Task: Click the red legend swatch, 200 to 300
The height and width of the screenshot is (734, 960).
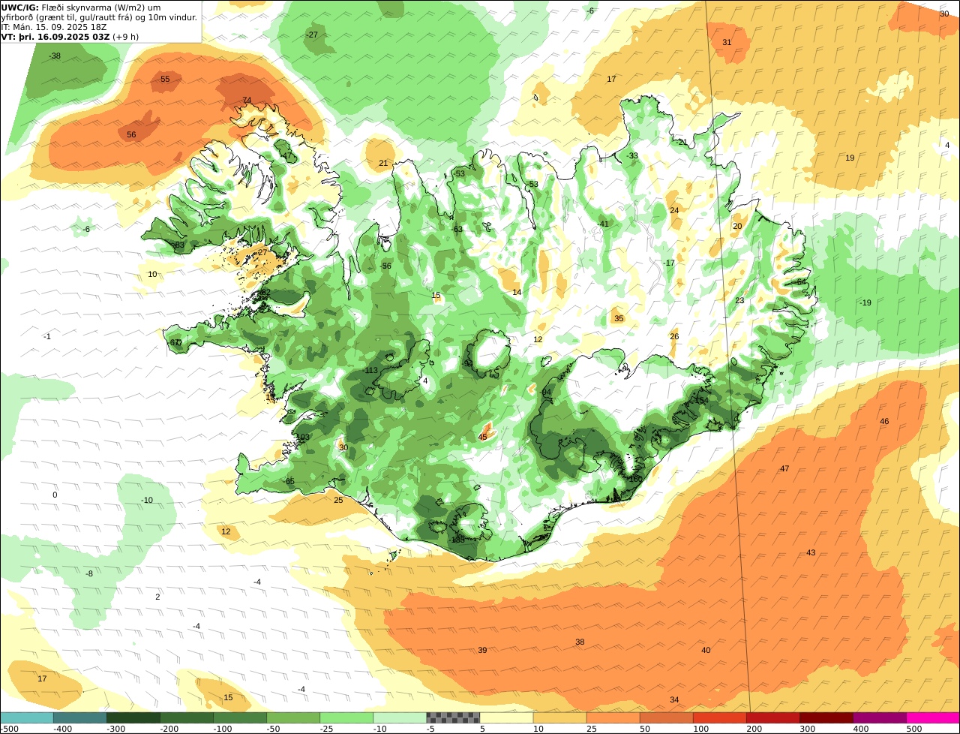Action: pyautogui.click(x=773, y=717)
